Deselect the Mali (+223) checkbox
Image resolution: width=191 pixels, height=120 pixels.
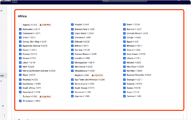point(20,66)
